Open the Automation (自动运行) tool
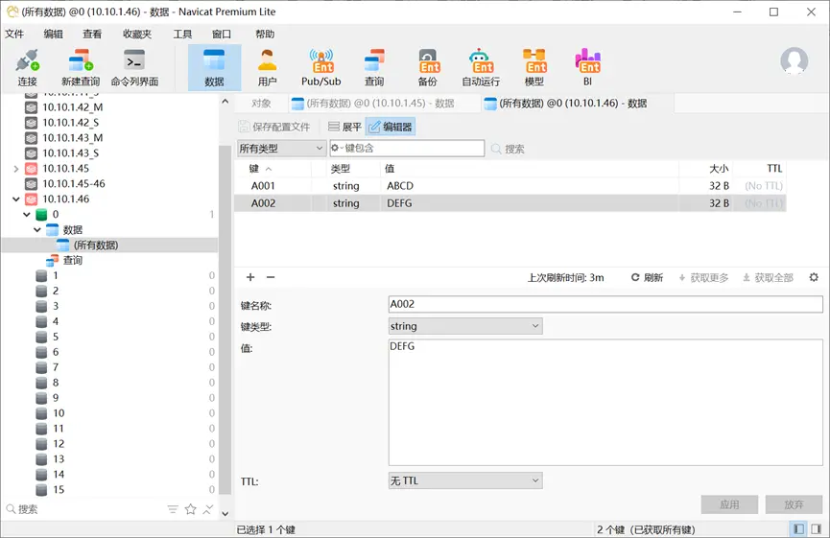This screenshot has width=830, height=538. [x=481, y=67]
